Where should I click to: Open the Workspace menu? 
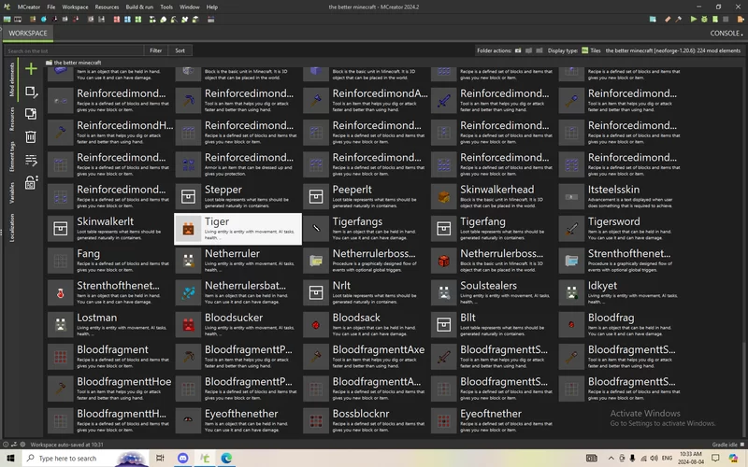pyautogui.click(x=75, y=7)
